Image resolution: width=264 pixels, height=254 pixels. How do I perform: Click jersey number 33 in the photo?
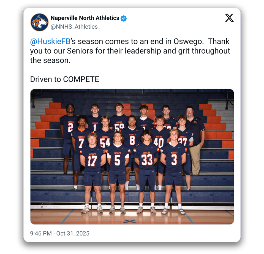click(147, 160)
